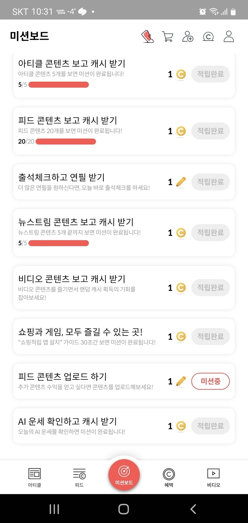Open the 혜택 tab
This screenshot has height=523, width=248.
point(169,477)
